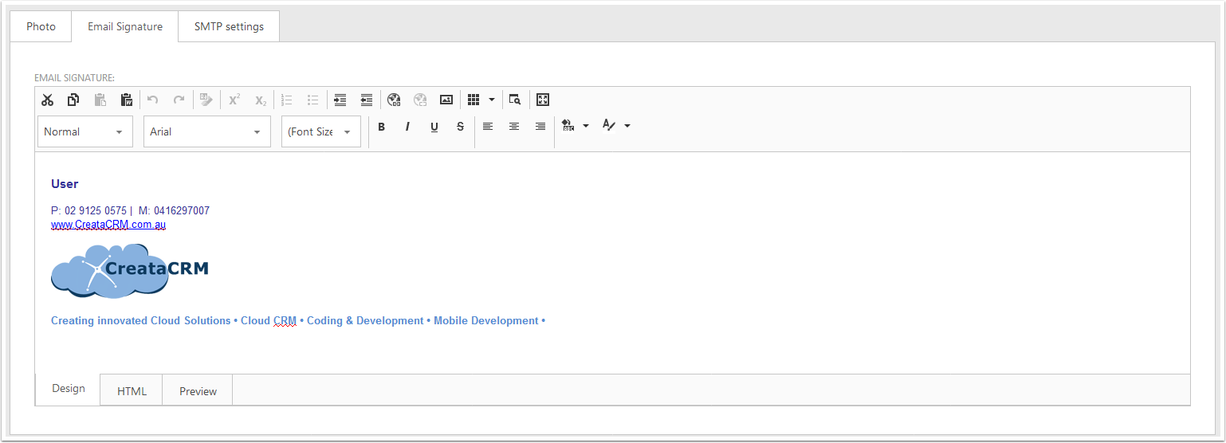Image resolution: width=1226 pixels, height=443 pixels.
Task: Expand the insert table dropdown arrow
Action: [492, 100]
